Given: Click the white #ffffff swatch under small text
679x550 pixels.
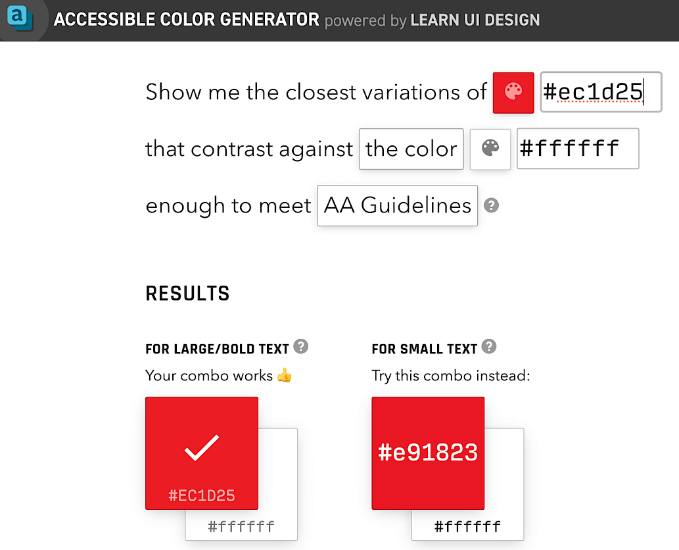Looking at the screenshot, I should 468,526.
